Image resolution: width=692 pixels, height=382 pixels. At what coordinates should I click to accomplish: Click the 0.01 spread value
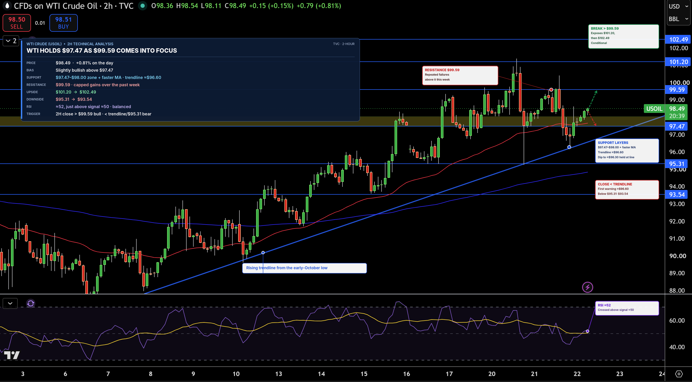coord(40,23)
